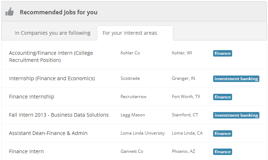Click the Legg Mason company name
Viewport: 268px width, 160px height.
(133, 115)
